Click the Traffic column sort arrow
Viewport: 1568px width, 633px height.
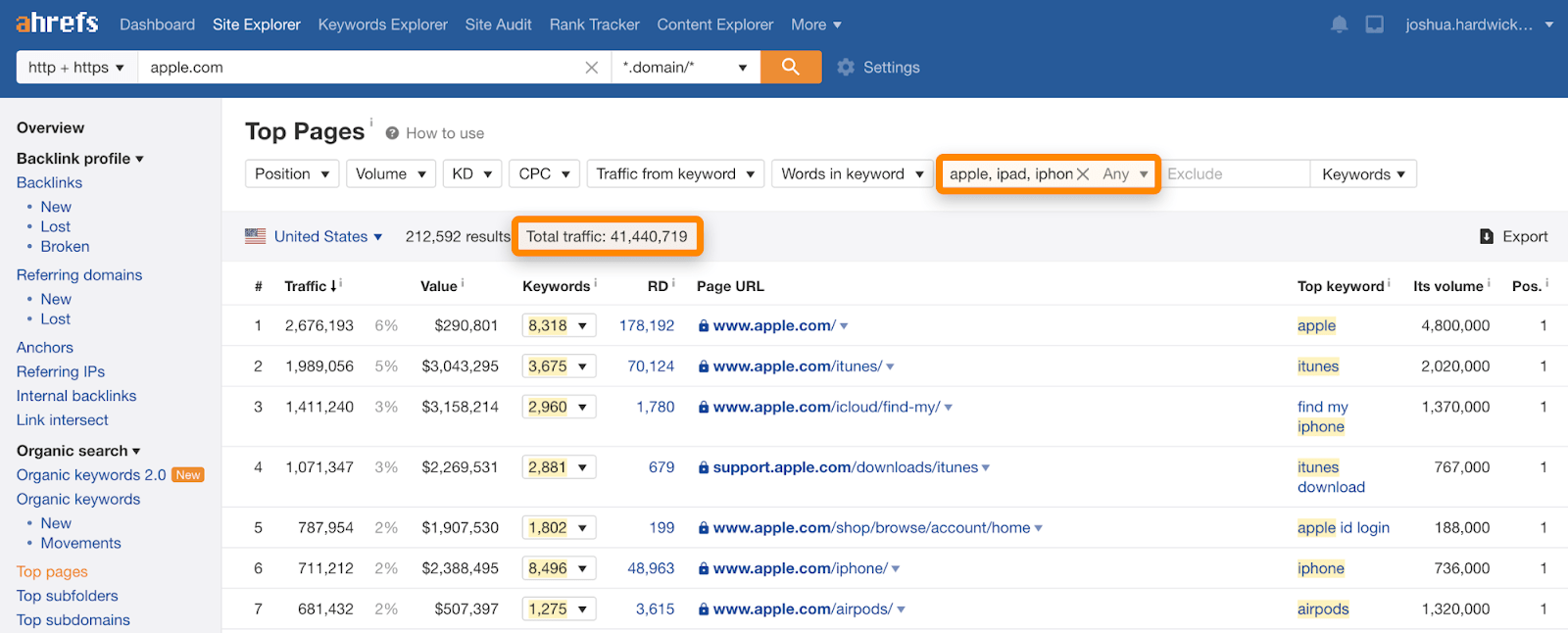[x=333, y=286]
